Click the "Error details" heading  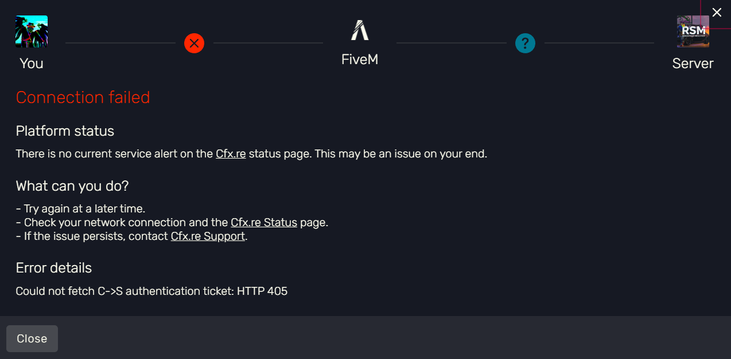(x=54, y=268)
